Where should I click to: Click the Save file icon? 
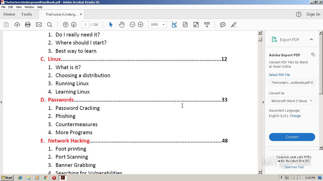(x=6, y=25)
